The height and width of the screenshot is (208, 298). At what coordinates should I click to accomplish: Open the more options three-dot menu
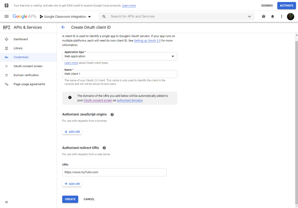point(281,17)
